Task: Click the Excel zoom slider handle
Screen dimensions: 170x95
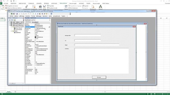Action: tap(162, 94)
